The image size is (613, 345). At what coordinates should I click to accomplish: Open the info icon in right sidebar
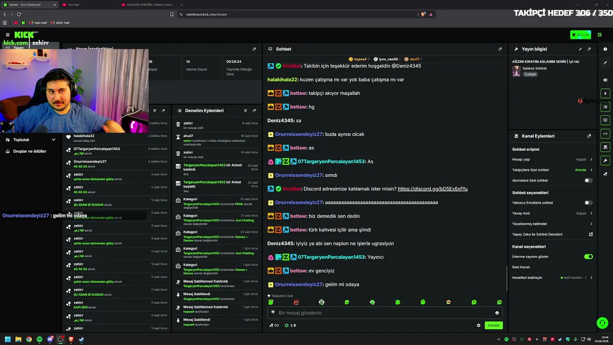point(605,49)
